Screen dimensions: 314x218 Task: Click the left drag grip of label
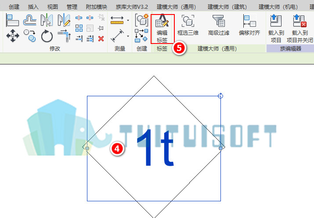(87, 148)
